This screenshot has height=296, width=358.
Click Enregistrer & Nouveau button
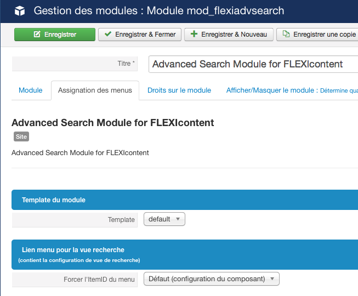(x=229, y=35)
